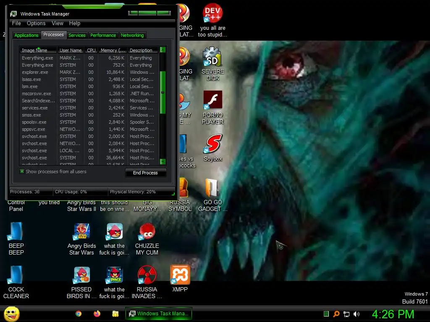Click the Soybox desktop icon
The image size is (430, 322).
pos(212,144)
